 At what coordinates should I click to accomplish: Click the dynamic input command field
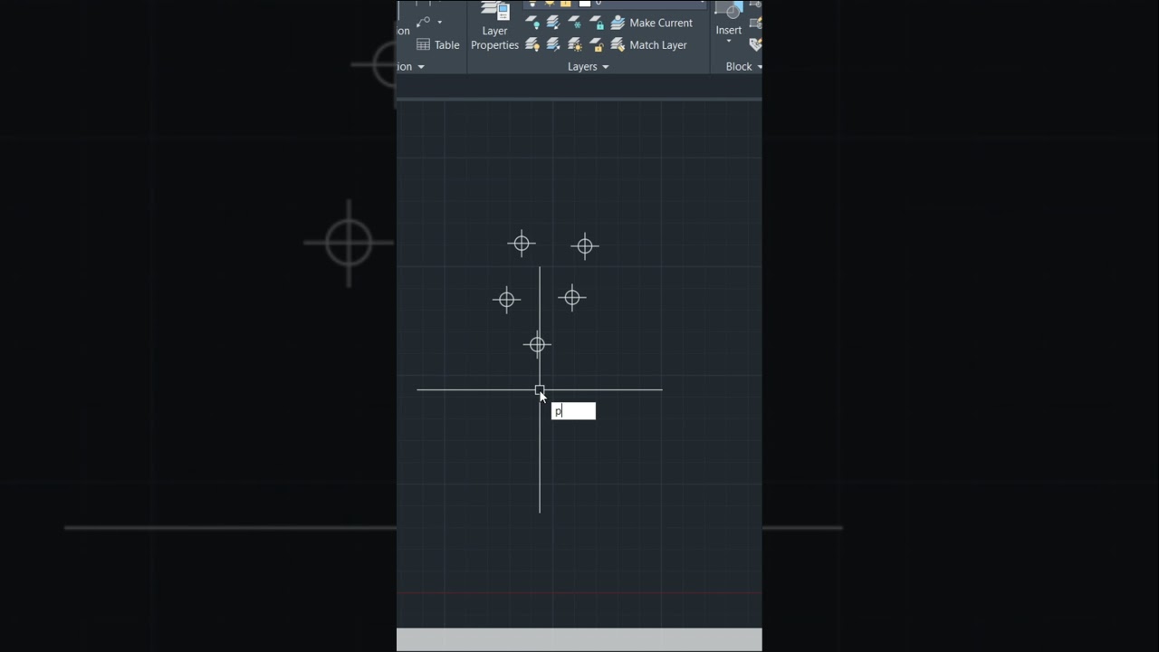point(573,411)
